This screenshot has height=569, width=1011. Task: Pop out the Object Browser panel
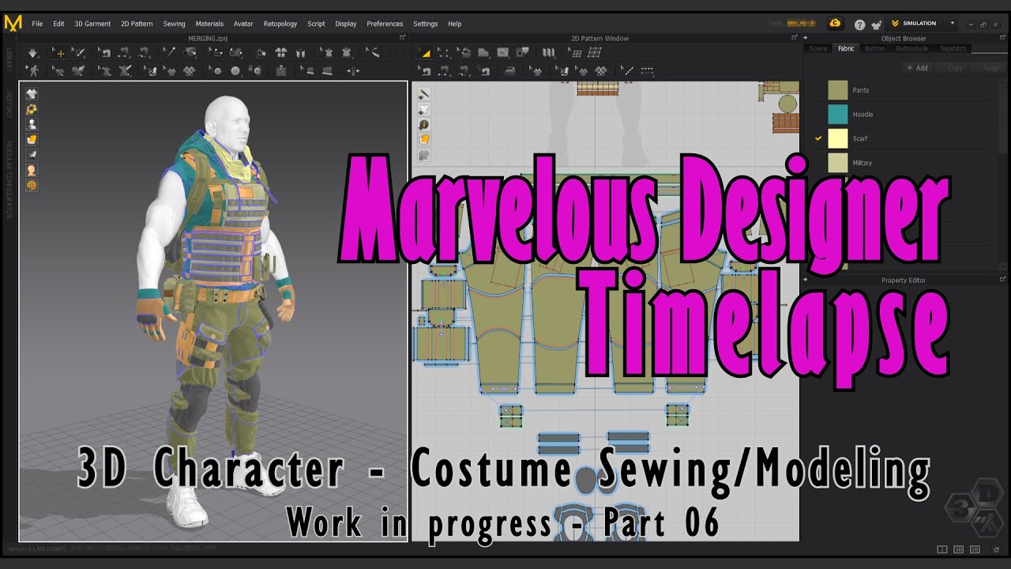click(x=1003, y=37)
